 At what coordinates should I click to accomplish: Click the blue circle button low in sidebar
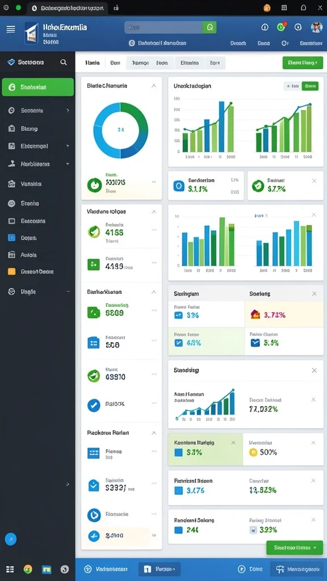point(11,539)
